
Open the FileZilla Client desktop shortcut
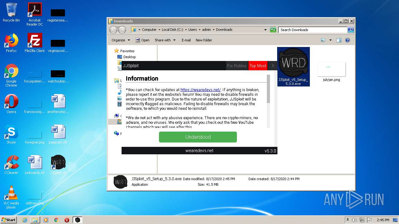(x=35, y=43)
